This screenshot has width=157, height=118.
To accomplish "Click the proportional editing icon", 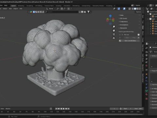I will pyautogui.click(x=69, y=9).
